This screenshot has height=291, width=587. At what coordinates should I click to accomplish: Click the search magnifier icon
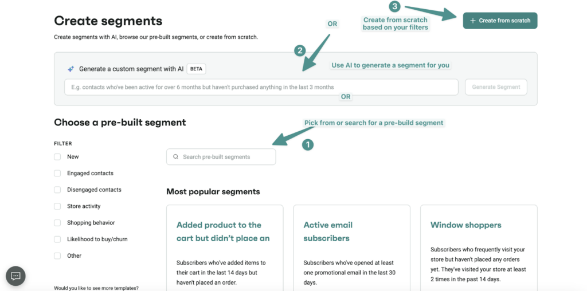click(x=176, y=157)
